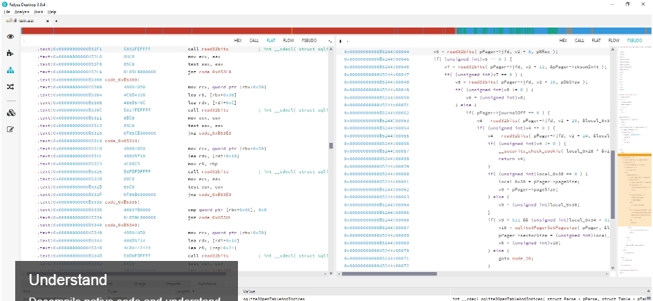This screenshot has width=653, height=301.
Task: Open the Help menu
Action: tap(53, 12)
